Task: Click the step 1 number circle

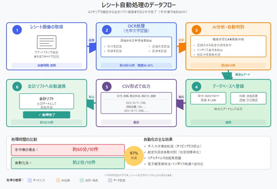Action: click(x=17, y=30)
